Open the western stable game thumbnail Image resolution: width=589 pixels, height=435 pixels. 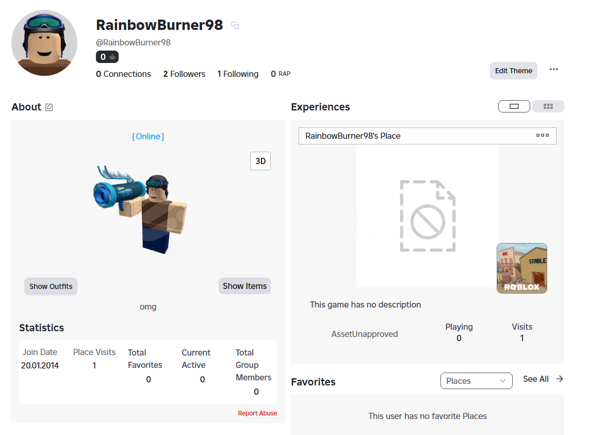[x=521, y=268]
